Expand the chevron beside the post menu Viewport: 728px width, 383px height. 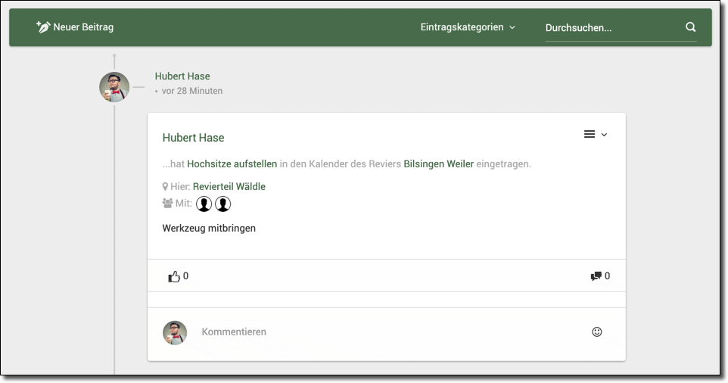tap(604, 135)
